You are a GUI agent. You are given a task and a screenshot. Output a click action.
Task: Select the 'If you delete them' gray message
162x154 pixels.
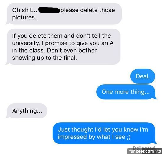(x=63, y=47)
